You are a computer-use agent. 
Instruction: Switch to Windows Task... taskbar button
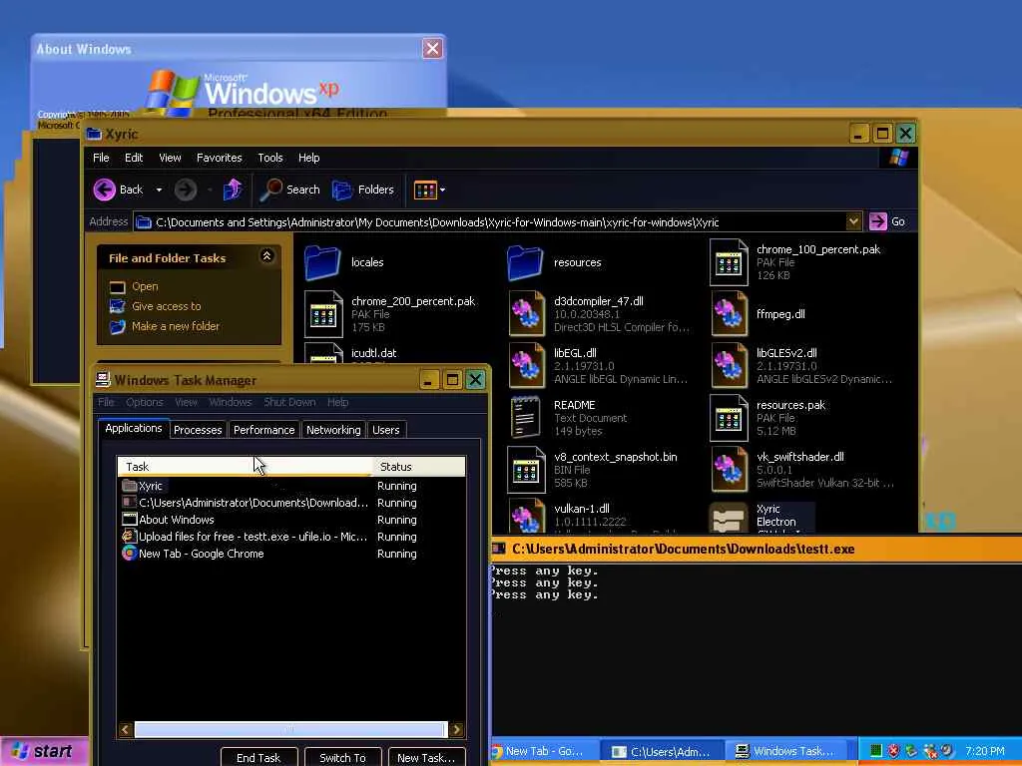[786, 751]
